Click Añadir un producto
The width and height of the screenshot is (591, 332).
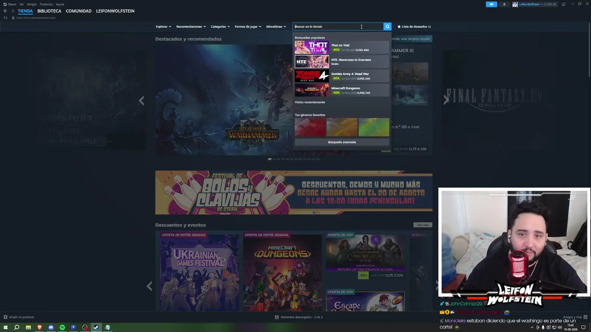point(22,317)
